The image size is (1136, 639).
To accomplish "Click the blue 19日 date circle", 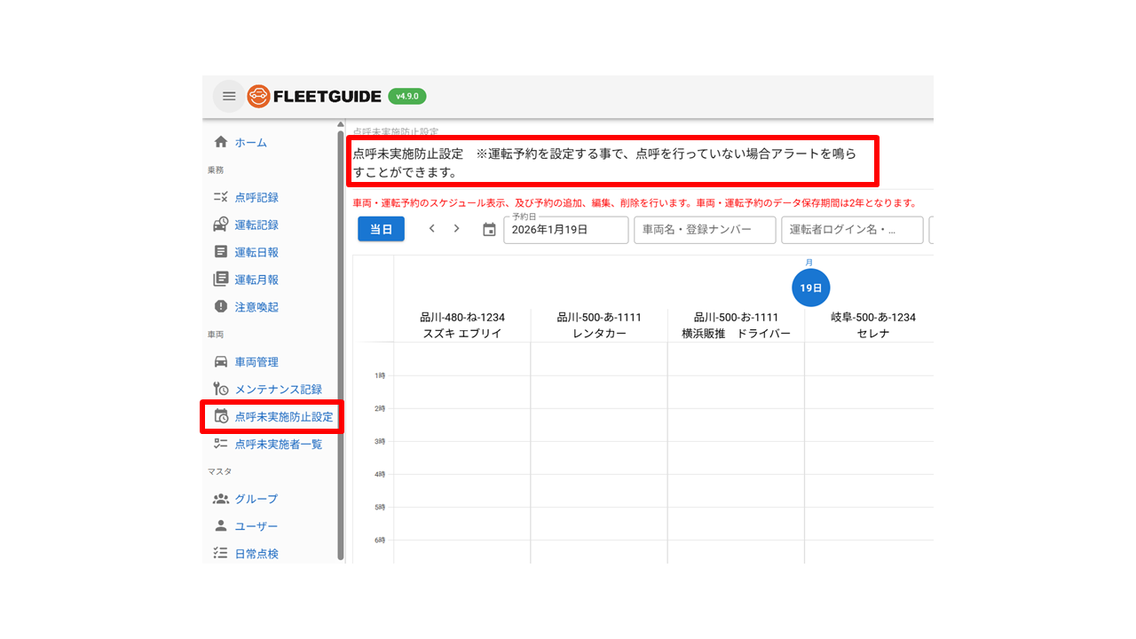I will 810,288.
